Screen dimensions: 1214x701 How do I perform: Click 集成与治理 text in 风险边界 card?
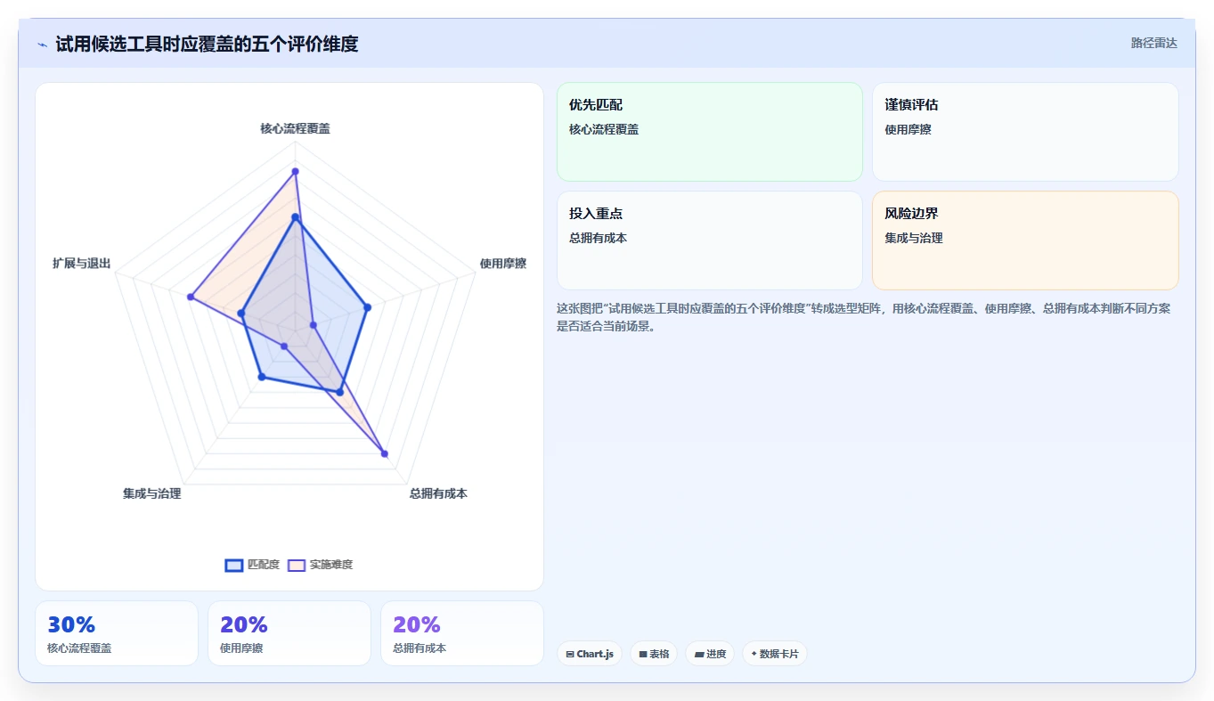pos(914,238)
